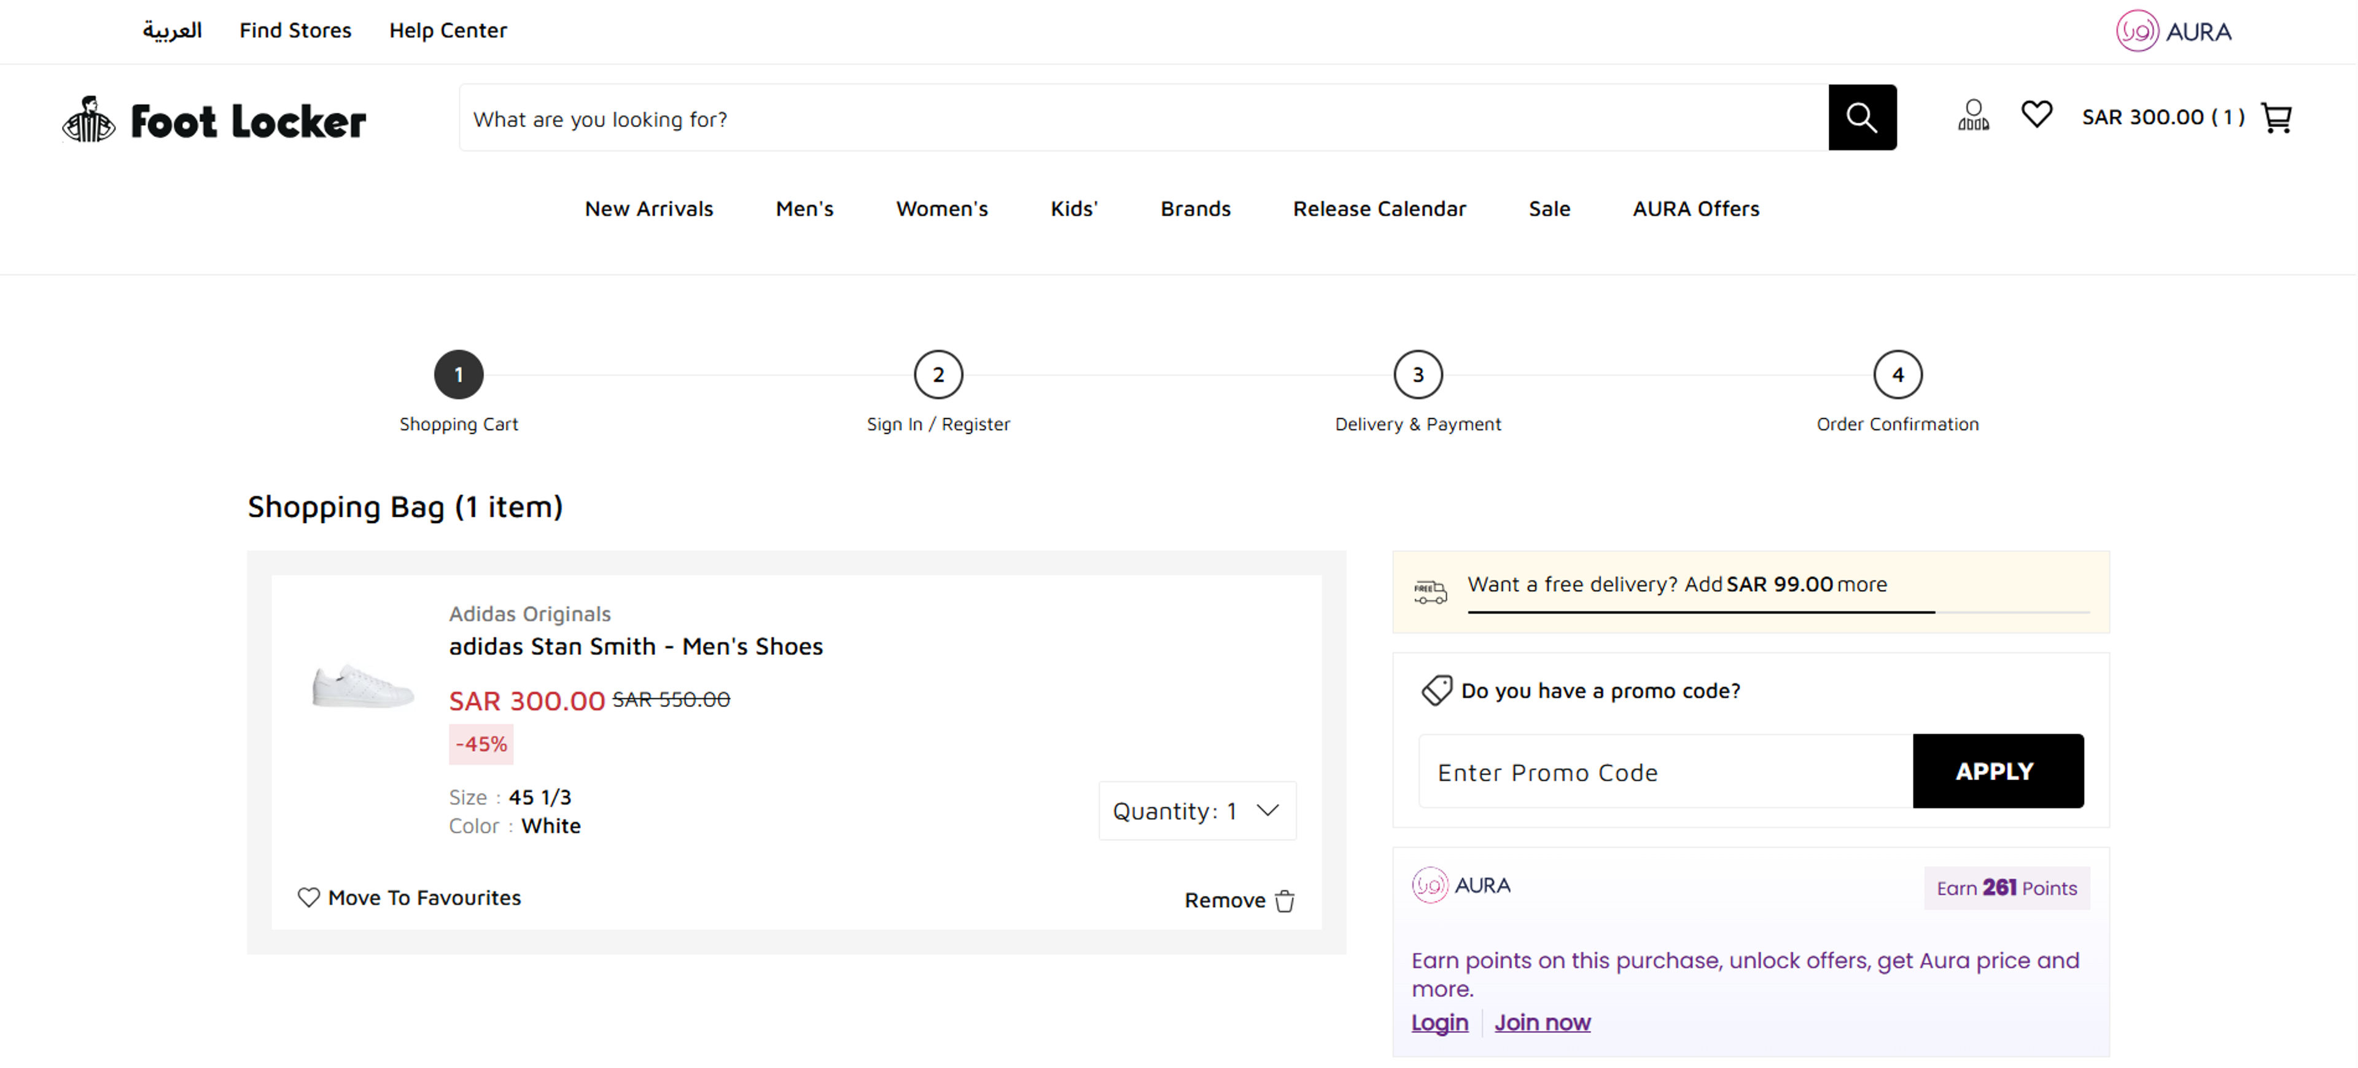
Task: Click the white Stan Smith shoe thumbnail
Action: (x=362, y=686)
